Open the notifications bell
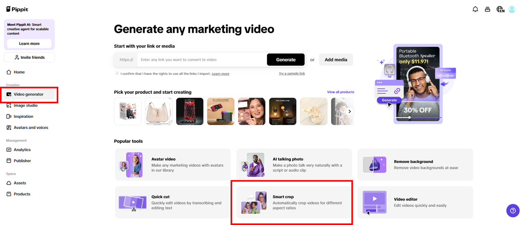Image resolution: width=526 pixels, height=225 pixels. pos(475,9)
